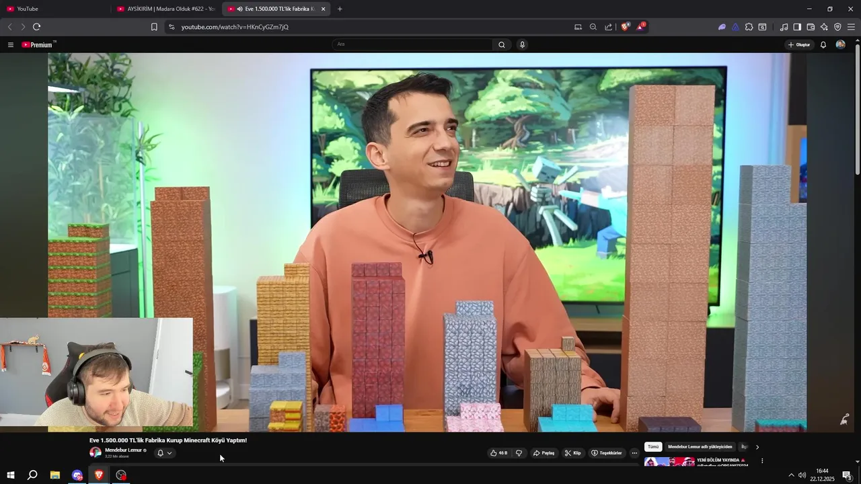The width and height of the screenshot is (861, 484).
Task: Open the Brave browser taskbar icon
Action: click(99, 475)
